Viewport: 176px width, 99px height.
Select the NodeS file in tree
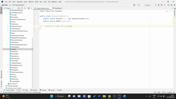(13, 49)
